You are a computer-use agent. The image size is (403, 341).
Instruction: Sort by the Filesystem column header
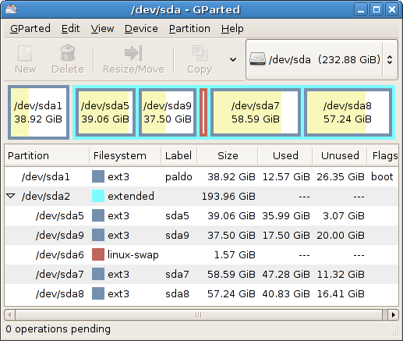pyautogui.click(x=125, y=155)
